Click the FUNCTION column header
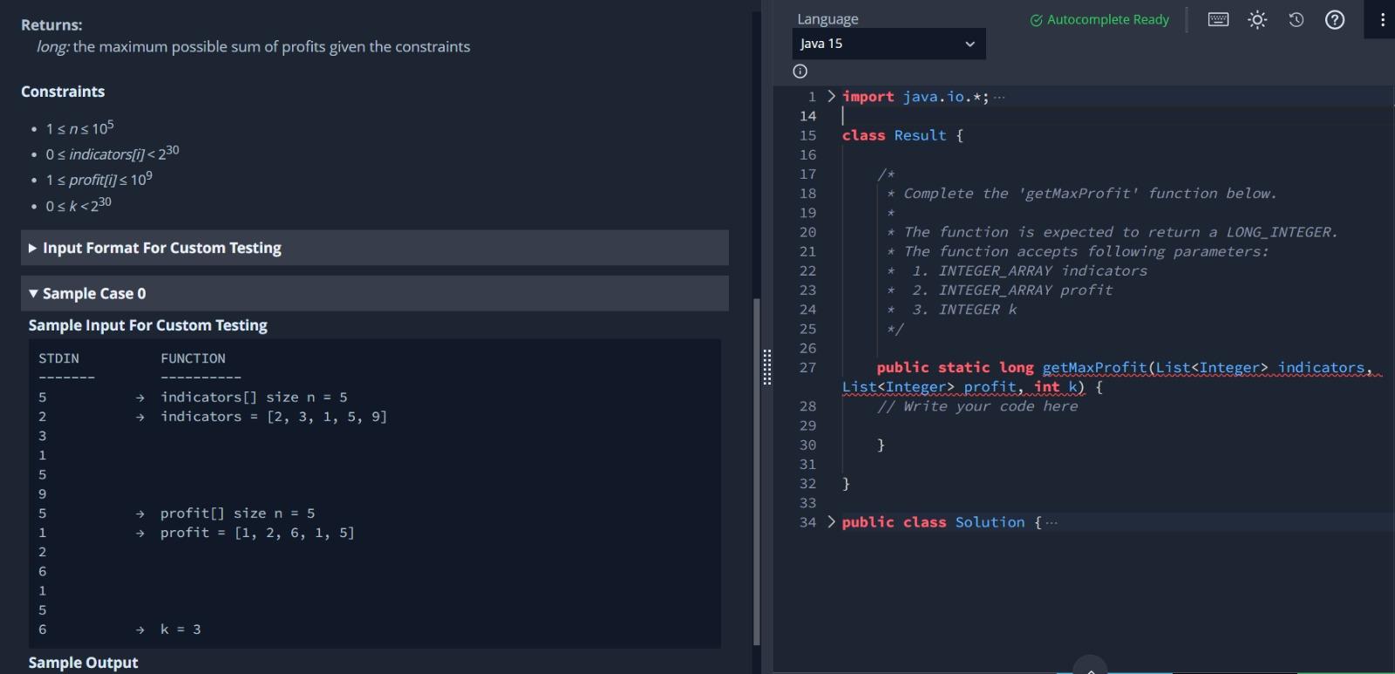1395x674 pixels. 193,358
